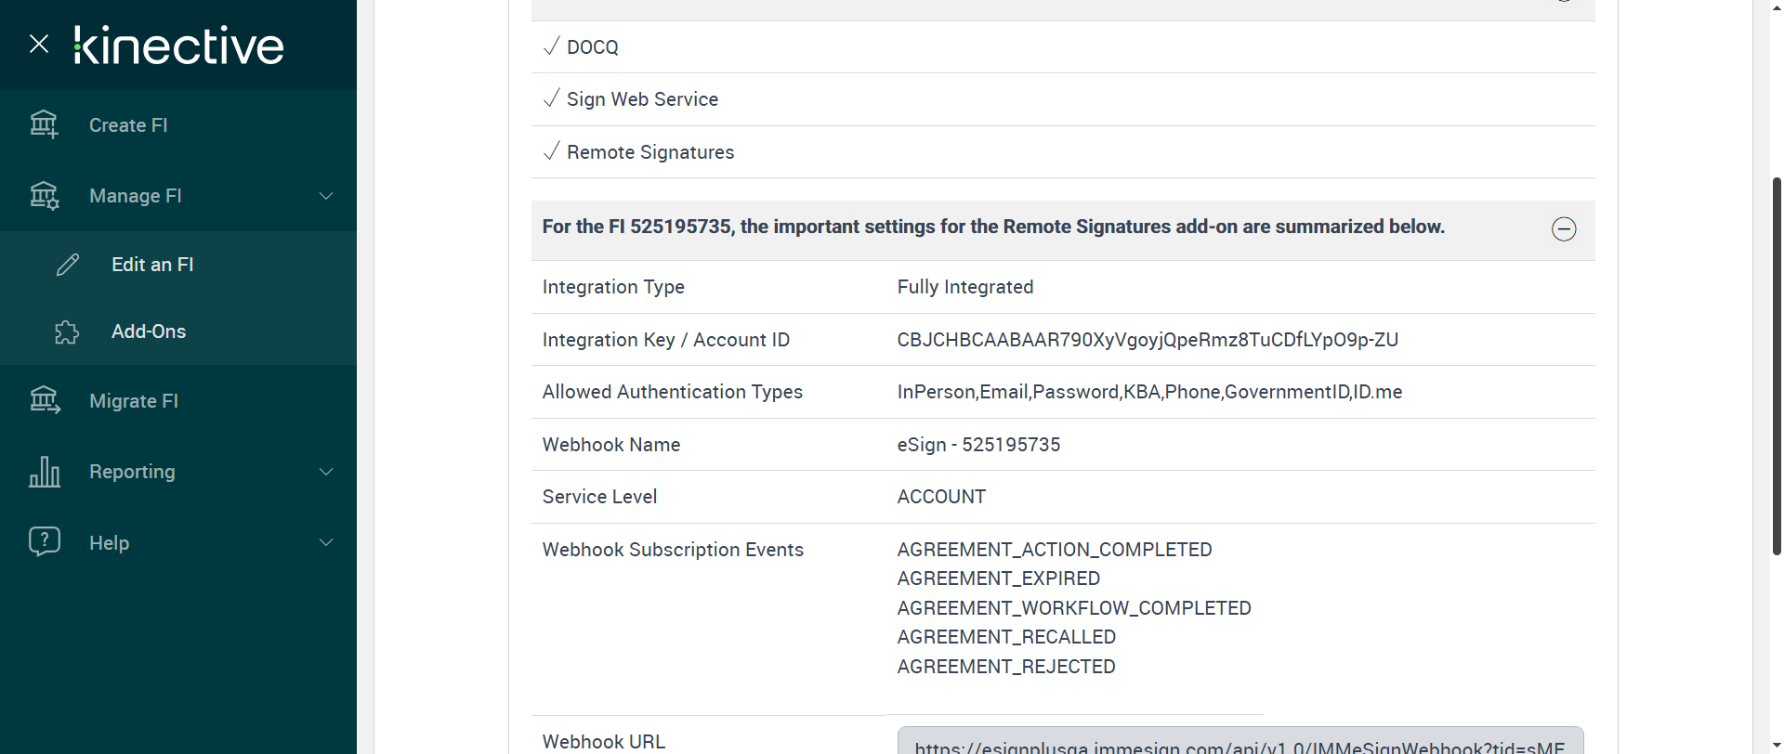Expand the Reporting menu chevron
1784x754 pixels.
click(x=326, y=472)
